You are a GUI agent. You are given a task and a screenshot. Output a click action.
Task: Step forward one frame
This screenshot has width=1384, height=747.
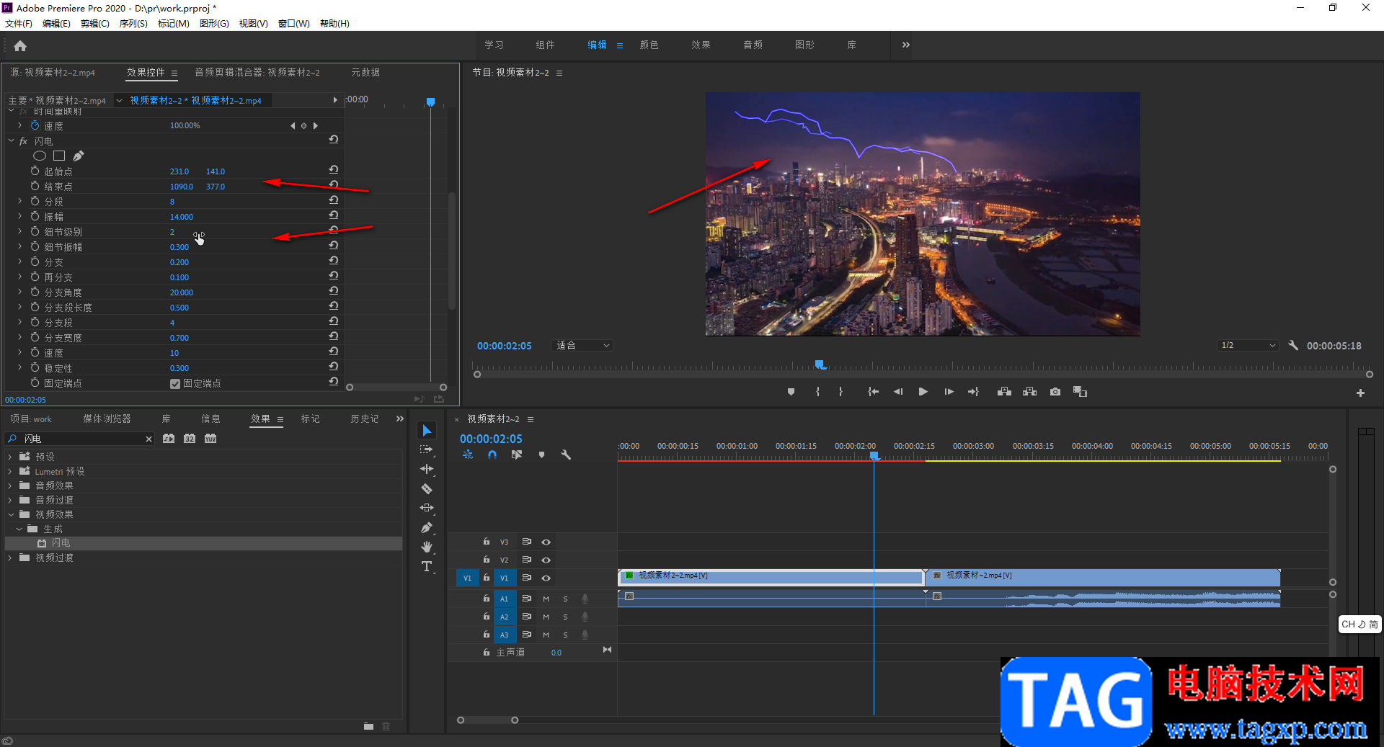(949, 392)
